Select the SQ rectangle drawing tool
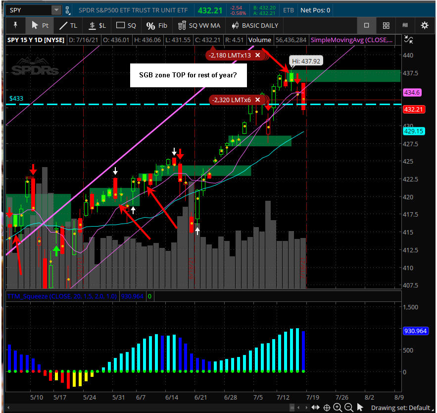The image size is (437, 413). pyautogui.click(x=126, y=25)
